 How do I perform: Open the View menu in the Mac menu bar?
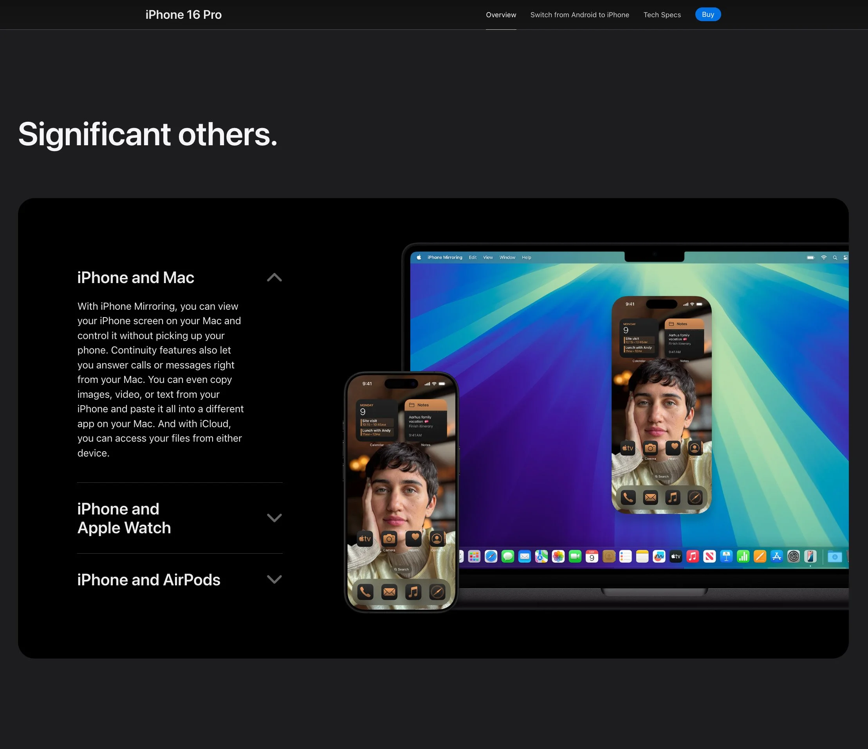[488, 258]
